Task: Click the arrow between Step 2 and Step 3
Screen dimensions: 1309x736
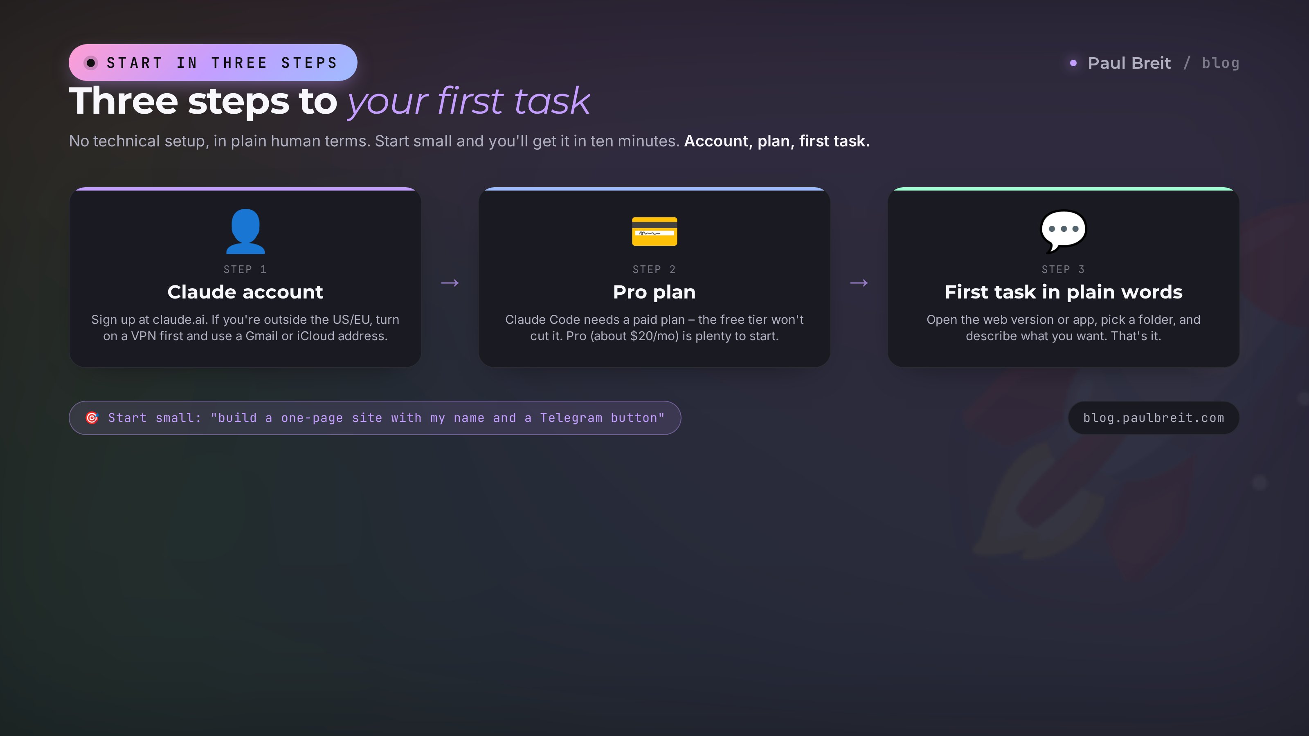Action: tap(859, 283)
